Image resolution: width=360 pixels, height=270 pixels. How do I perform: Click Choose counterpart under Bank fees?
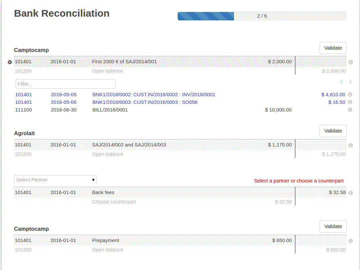pyautogui.click(x=114, y=202)
